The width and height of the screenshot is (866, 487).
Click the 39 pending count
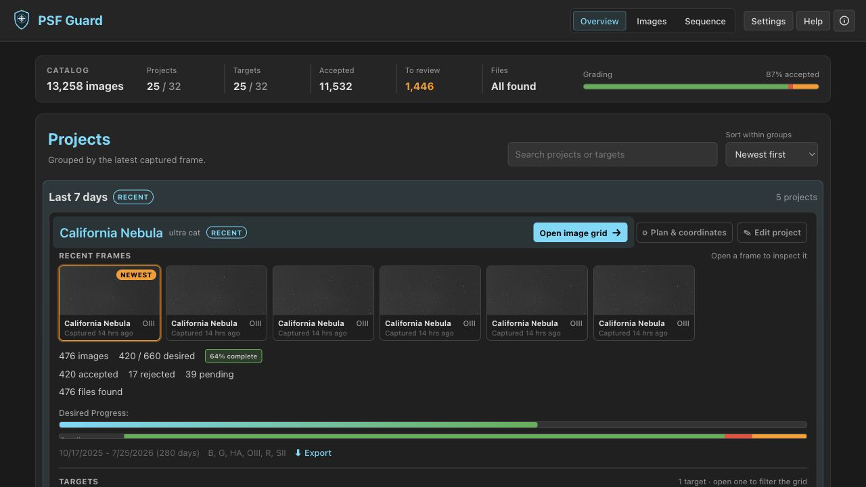[x=210, y=374]
